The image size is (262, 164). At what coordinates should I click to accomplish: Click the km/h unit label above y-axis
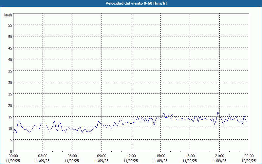(x=8, y=15)
